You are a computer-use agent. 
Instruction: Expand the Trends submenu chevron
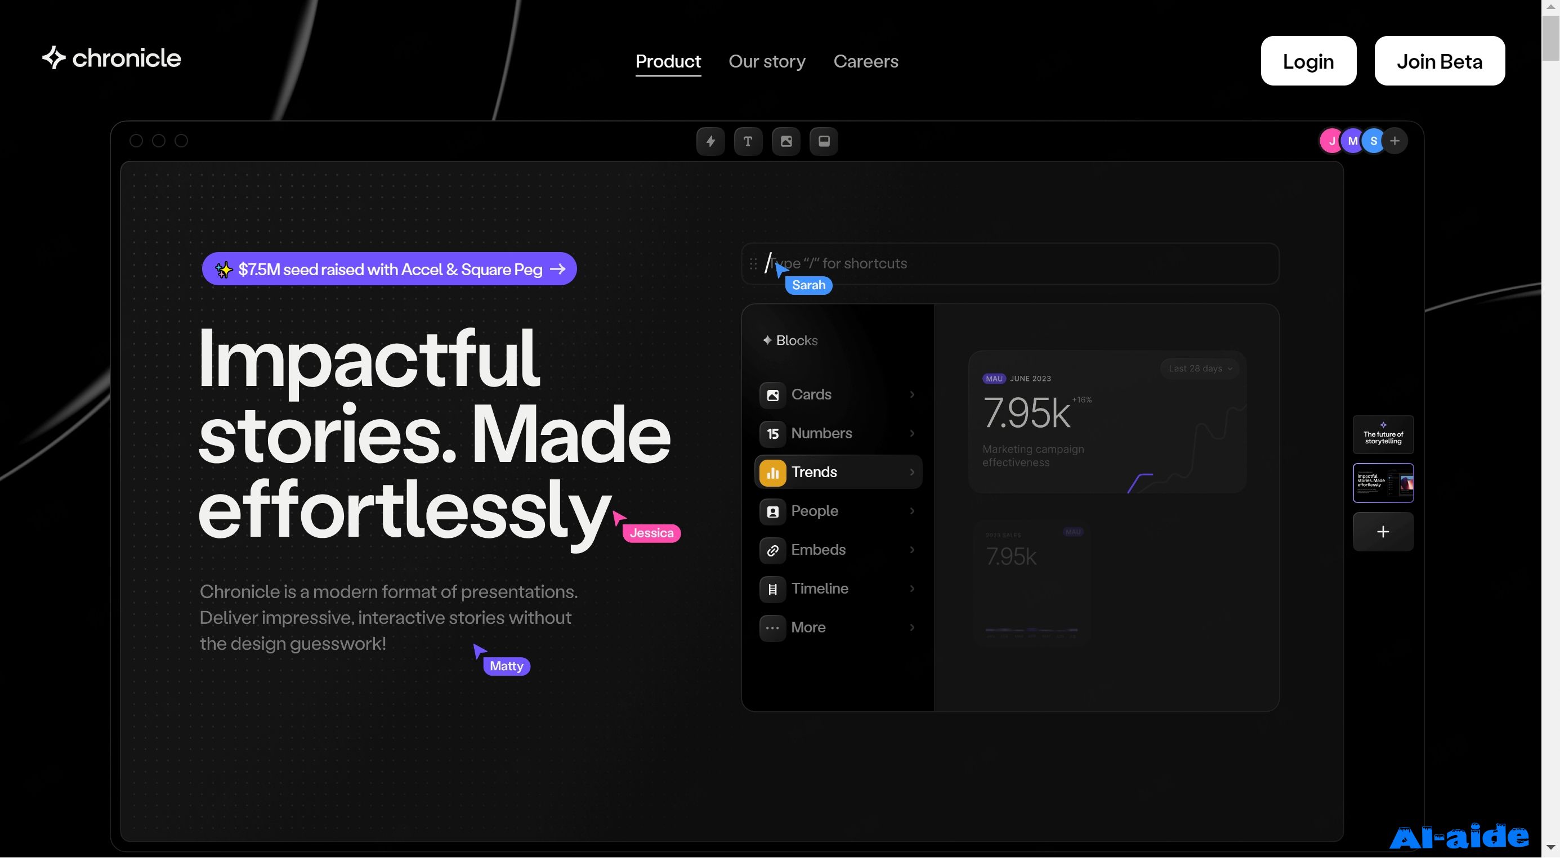(x=912, y=472)
